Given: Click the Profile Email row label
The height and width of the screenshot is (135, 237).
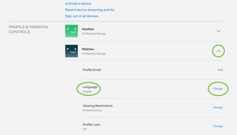Looking at the screenshot, I should [92, 70].
